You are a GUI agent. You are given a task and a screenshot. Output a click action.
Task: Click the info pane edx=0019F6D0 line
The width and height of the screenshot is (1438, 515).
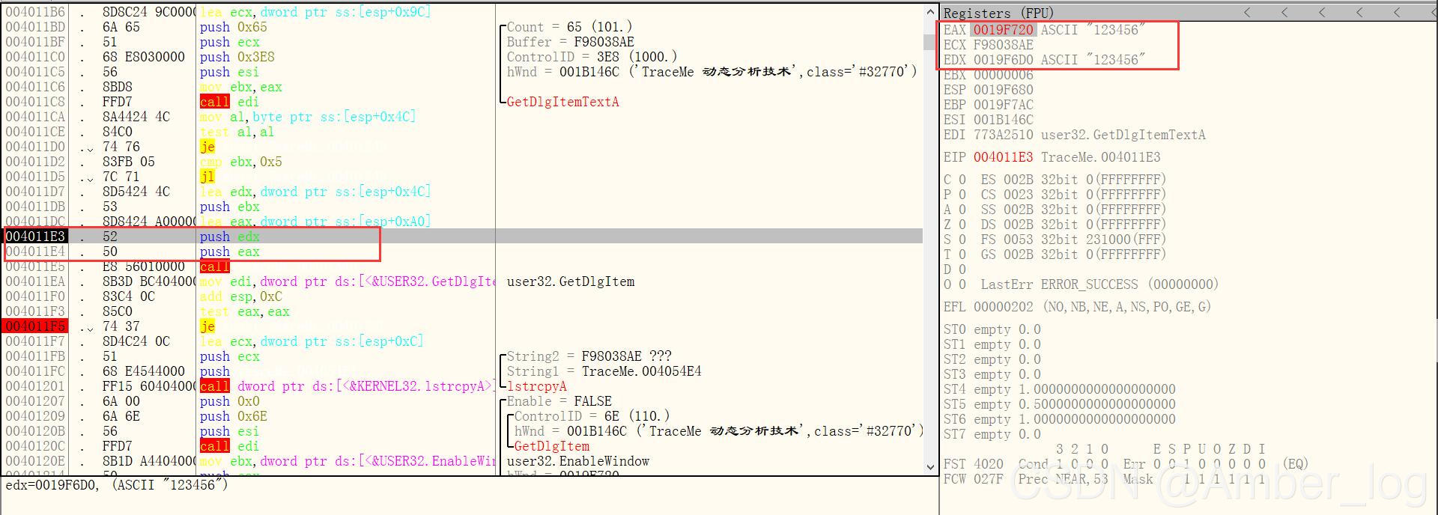tap(116, 484)
